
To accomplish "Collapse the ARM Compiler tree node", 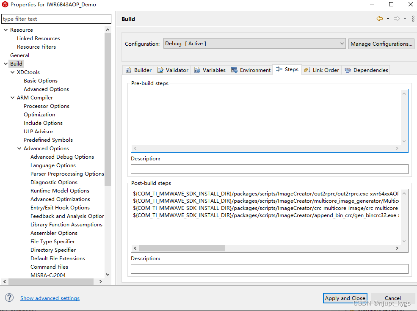I will pyautogui.click(x=13, y=98).
